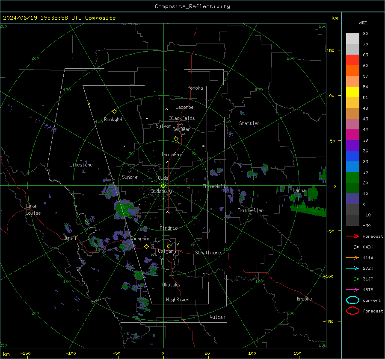Click the 'RedDeer' map label
The image size is (385, 359).
(181, 129)
